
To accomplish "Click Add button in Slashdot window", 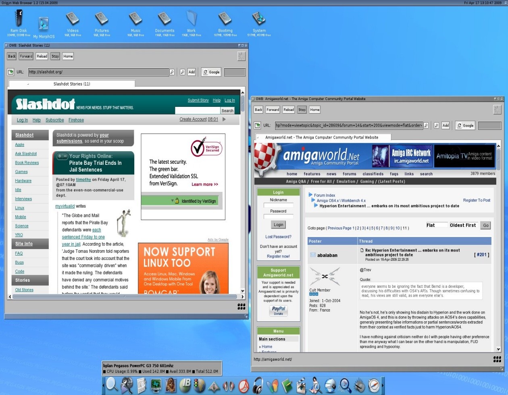I will (x=192, y=72).
